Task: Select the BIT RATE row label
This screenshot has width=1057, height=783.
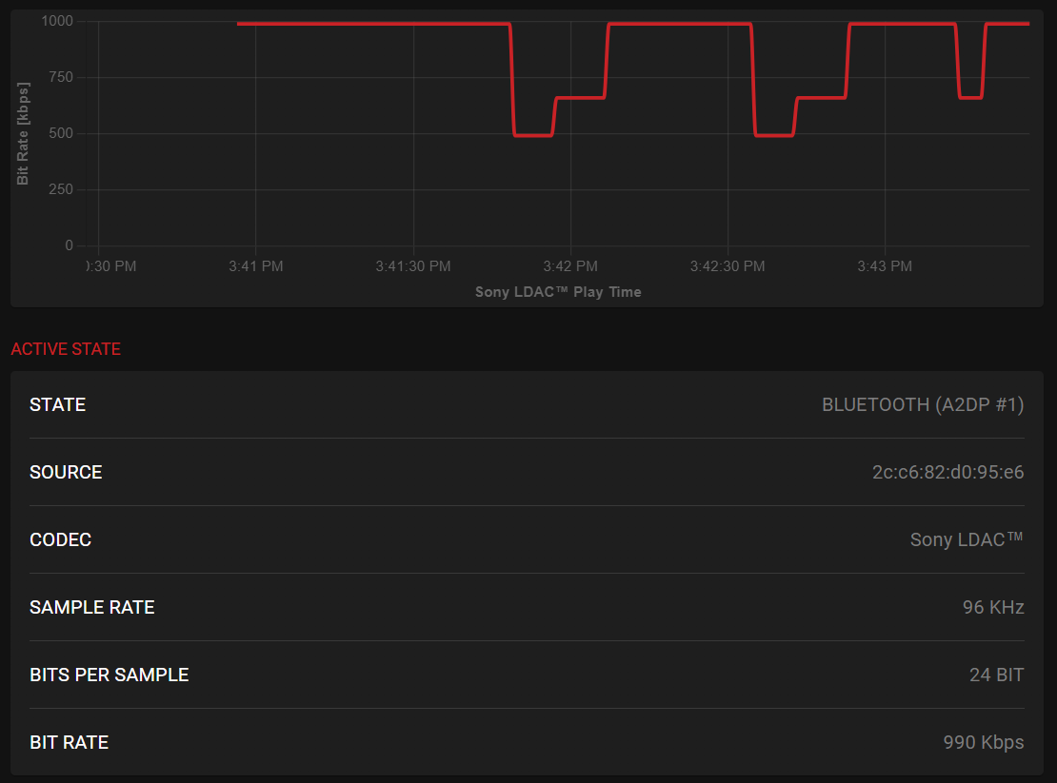Action: pos(70,742)
